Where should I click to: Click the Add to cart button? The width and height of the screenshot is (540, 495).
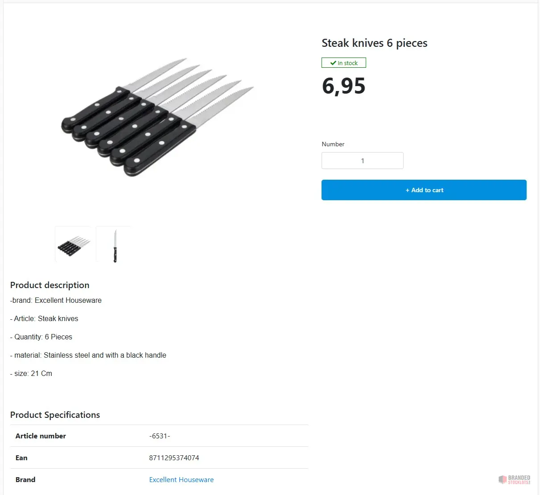pos(424,190)
